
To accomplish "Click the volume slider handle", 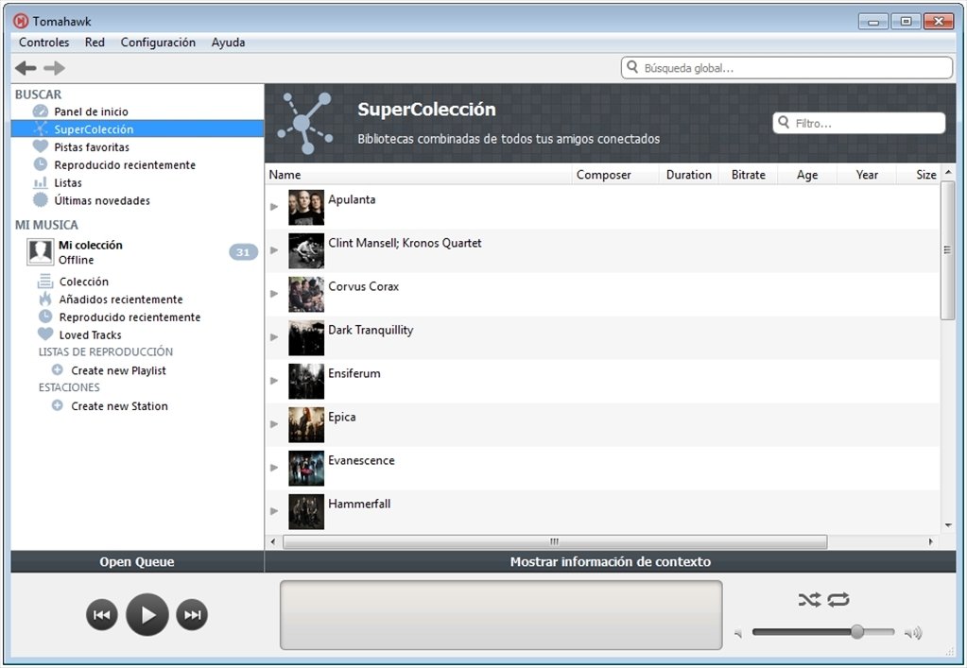I will coord(857,632).
